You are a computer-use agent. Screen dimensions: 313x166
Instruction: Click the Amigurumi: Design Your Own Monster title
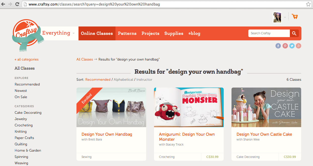tap(187, 137)
